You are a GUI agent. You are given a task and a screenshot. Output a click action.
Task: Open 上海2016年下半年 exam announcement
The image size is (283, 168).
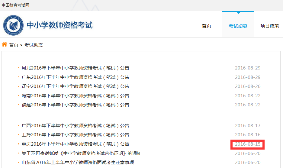[75, 135]
